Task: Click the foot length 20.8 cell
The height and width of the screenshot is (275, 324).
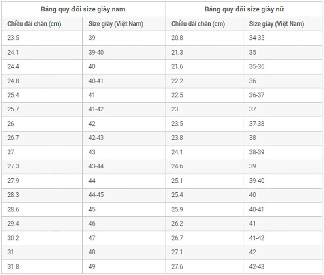Action: 177,38
